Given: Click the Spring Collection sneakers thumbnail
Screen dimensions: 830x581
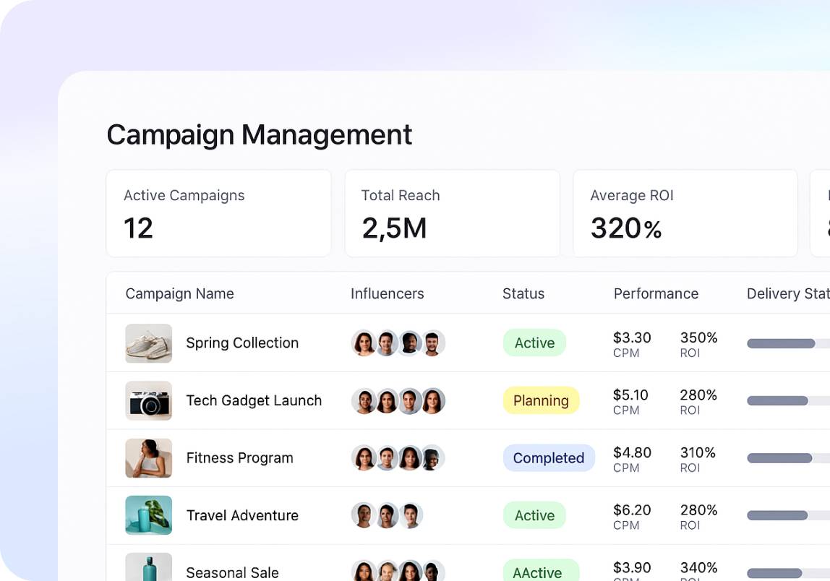Looking at the screenshot, I should click(x=148, y=343).
